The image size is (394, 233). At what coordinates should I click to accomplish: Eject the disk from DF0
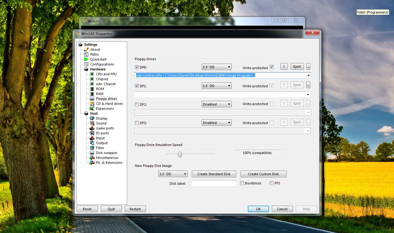(x=297, y=66)
